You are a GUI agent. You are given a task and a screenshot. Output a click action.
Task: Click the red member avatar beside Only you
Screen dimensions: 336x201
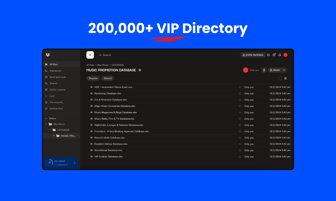[x=246, y=70]
